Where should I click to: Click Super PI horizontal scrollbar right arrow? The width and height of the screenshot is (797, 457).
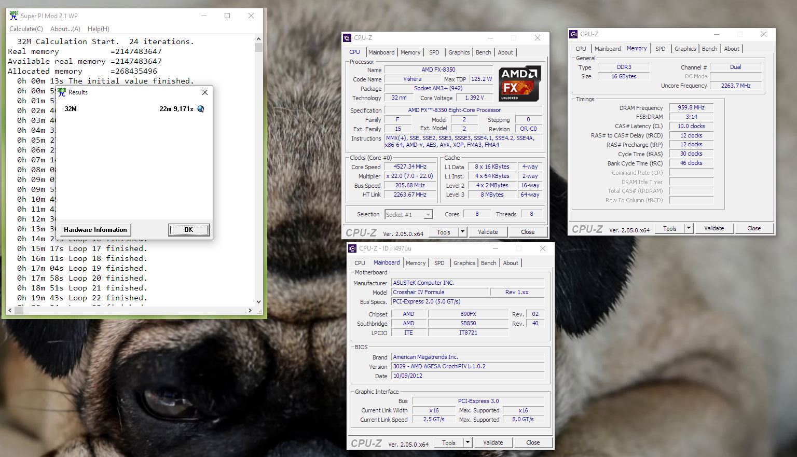pos(250,310)
